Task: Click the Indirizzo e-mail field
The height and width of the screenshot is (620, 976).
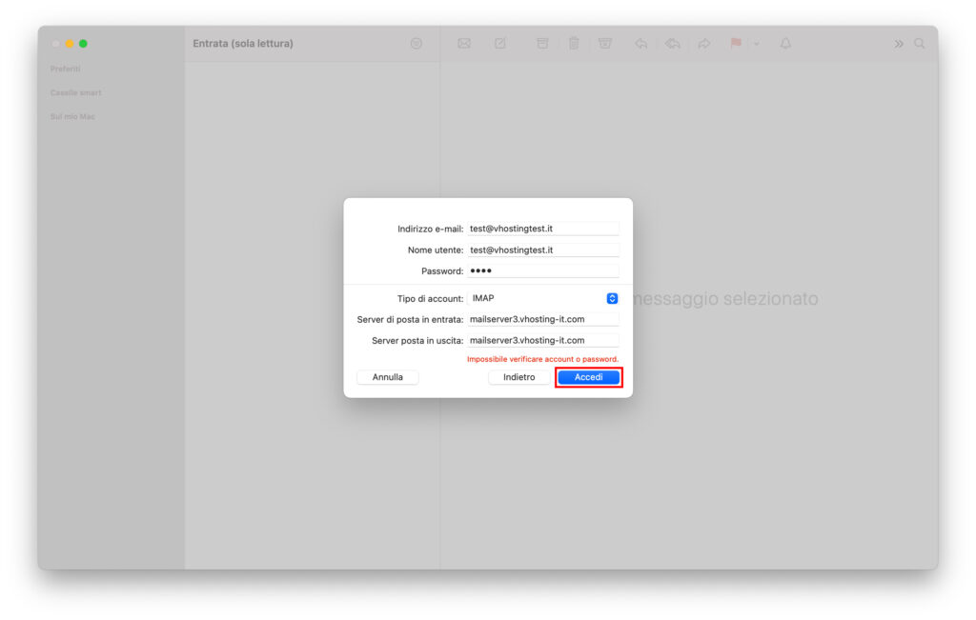Action: point(542,229)
